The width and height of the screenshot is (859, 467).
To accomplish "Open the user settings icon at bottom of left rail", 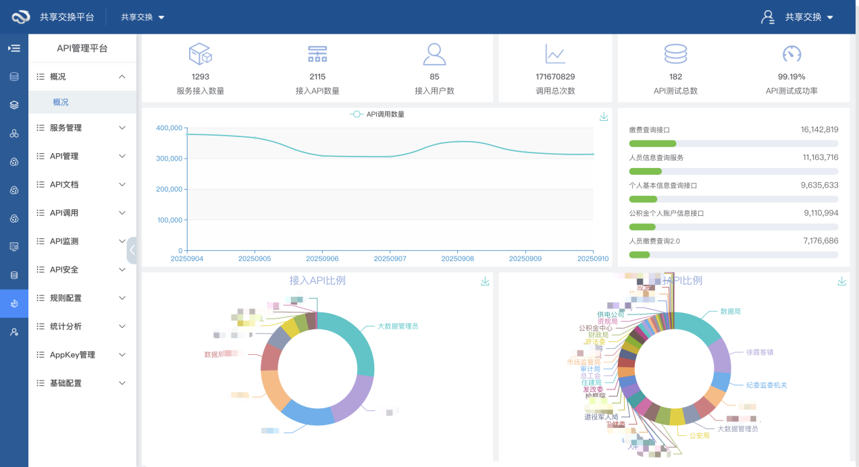I will 14,332.
